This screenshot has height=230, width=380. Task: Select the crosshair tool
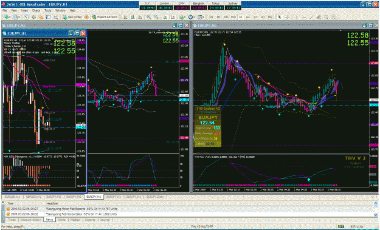[x=287, y=17]
